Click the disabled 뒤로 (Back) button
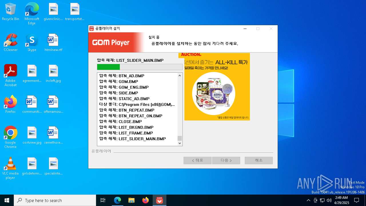 pyautogui.click(x=197, y=160)
